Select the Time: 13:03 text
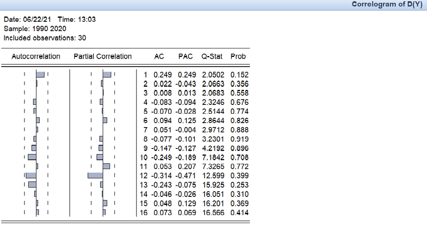The image size is (427, 236). pos(77,20)
